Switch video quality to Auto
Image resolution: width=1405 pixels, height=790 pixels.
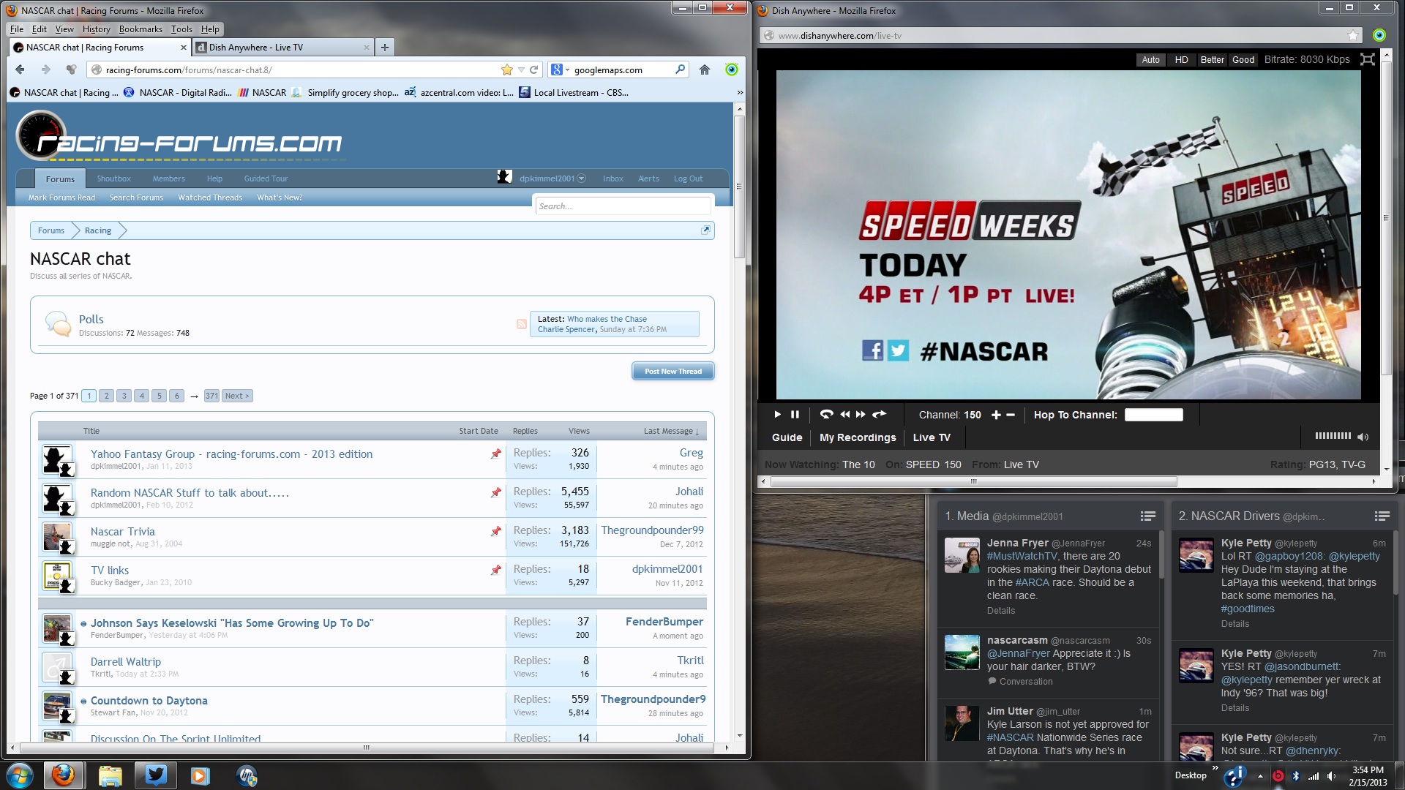pos(1150,60)
